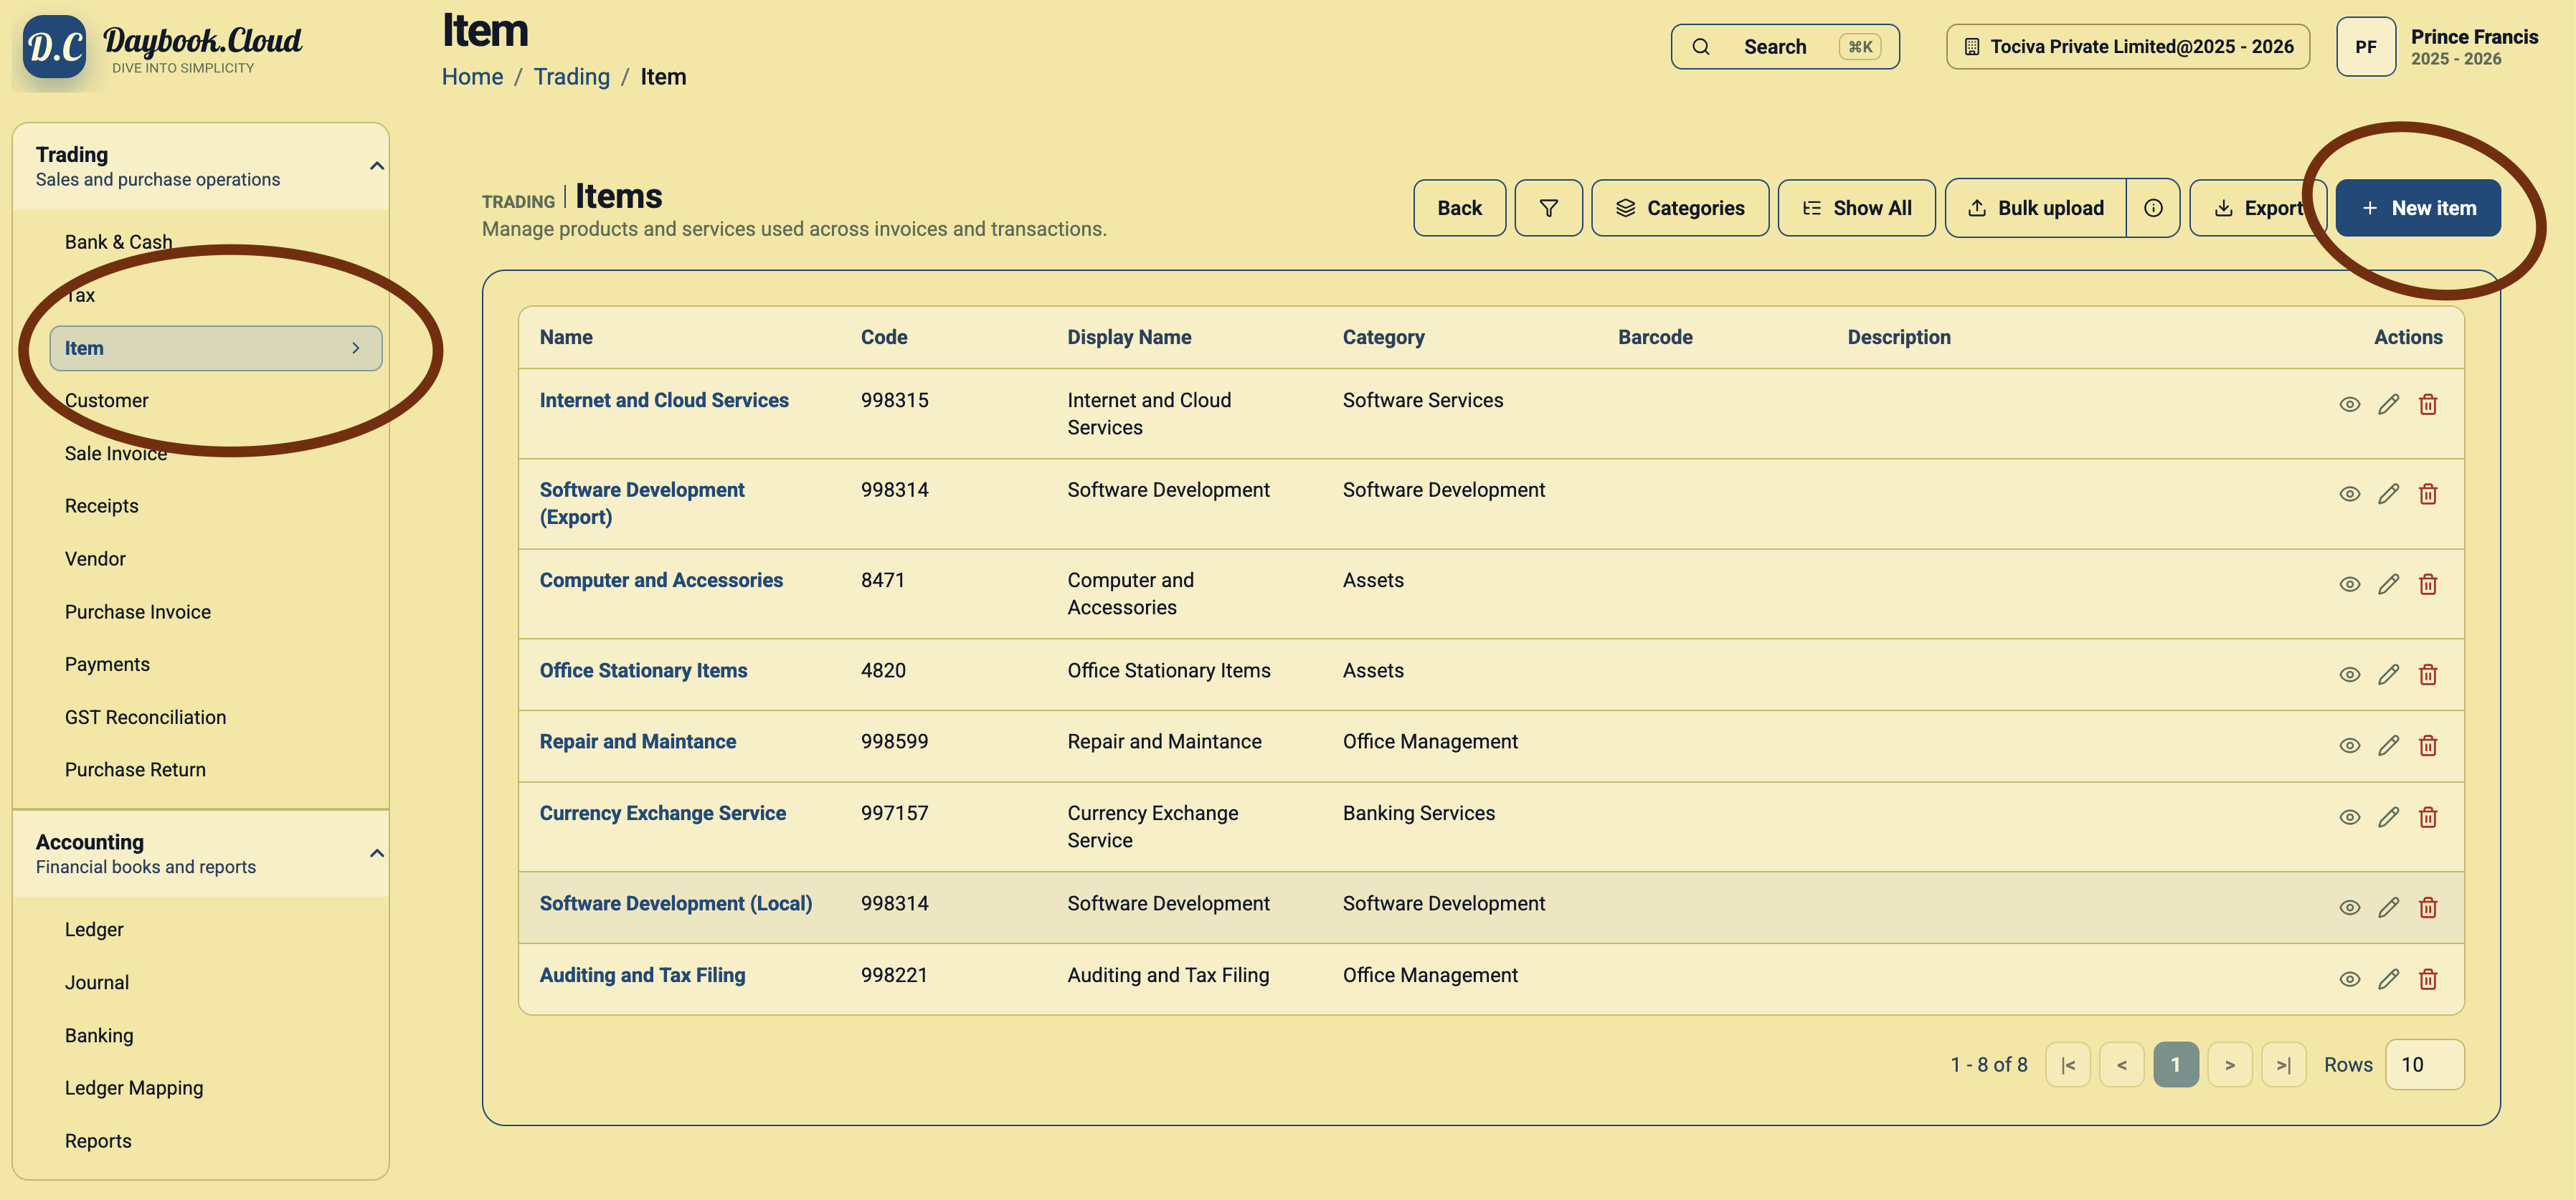Open Journal under Accounting
This screenshot has height=1200, width=2576.
tap(96, 982)
